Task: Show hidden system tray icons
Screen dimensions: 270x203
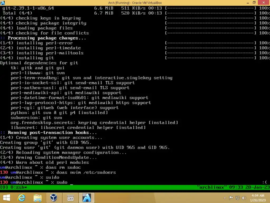Action: coord(225,198)
